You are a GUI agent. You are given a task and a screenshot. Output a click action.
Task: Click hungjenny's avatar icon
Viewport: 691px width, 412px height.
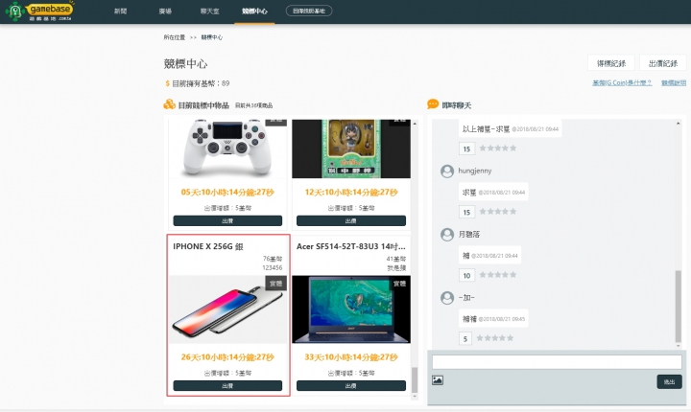tap(447, 172)
